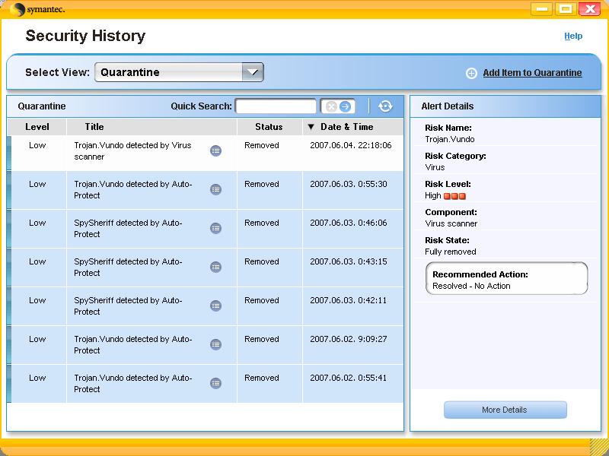This screenshot has width=609, height=456.
Task: Click Risk Category 'Virus' value
Action: [x=435, y=167]
